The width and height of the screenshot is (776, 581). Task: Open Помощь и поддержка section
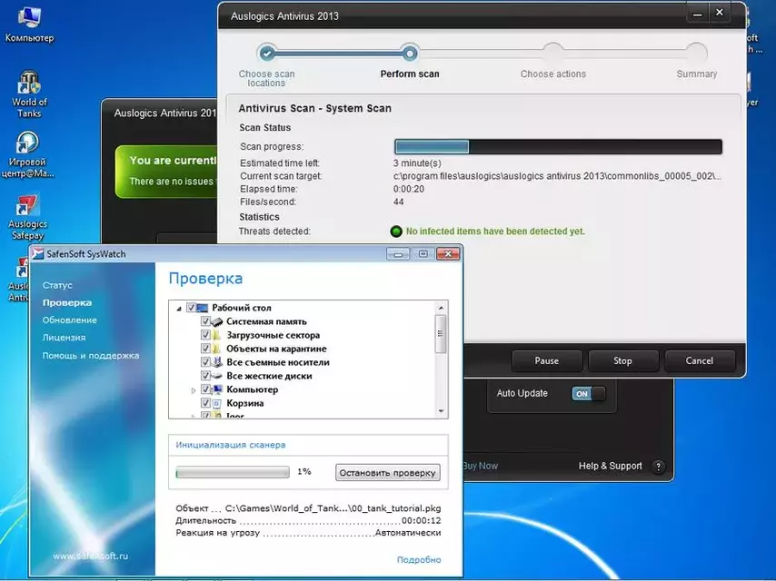point(91,356)
